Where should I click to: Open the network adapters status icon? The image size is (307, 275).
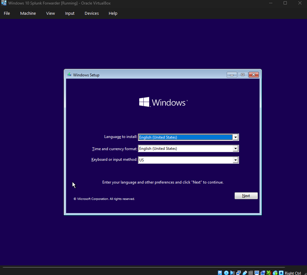point(238,272)
